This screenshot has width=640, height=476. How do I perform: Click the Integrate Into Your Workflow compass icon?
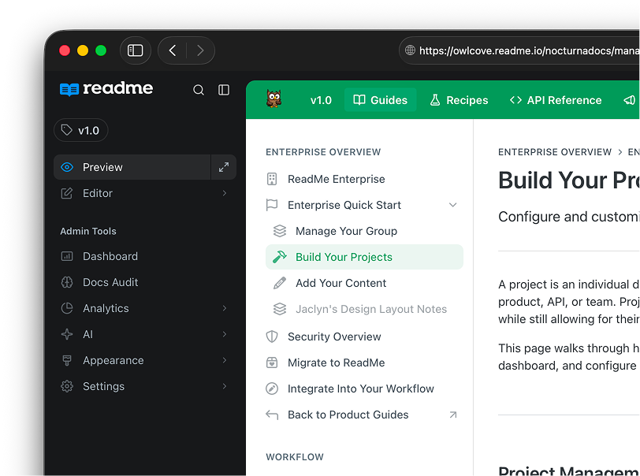[272, 389]
